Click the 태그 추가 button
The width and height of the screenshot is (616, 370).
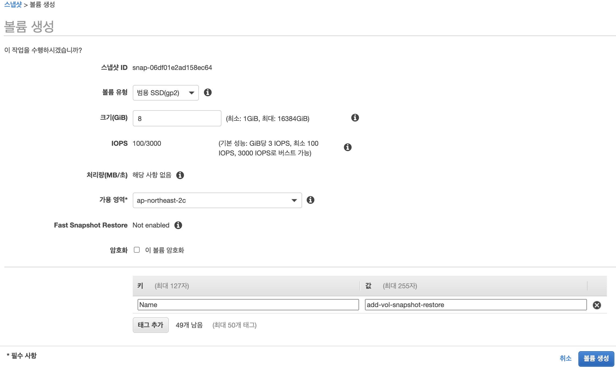click(151, 325)
